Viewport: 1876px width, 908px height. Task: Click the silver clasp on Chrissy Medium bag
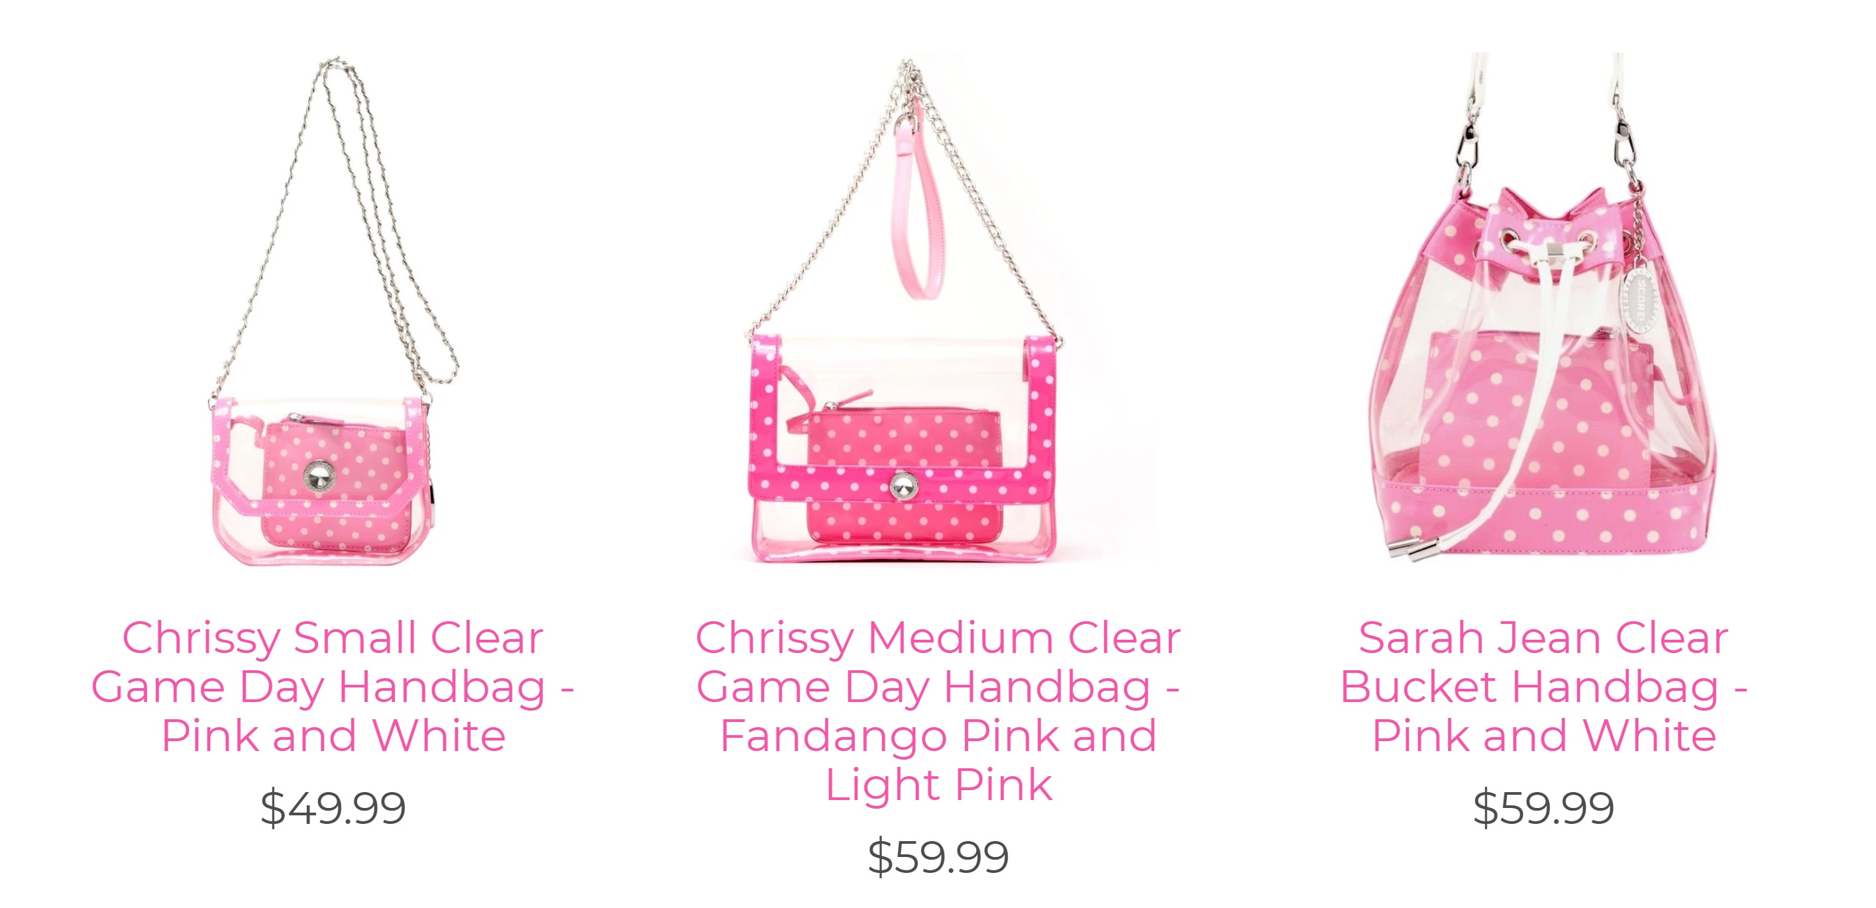pos(904,486)
